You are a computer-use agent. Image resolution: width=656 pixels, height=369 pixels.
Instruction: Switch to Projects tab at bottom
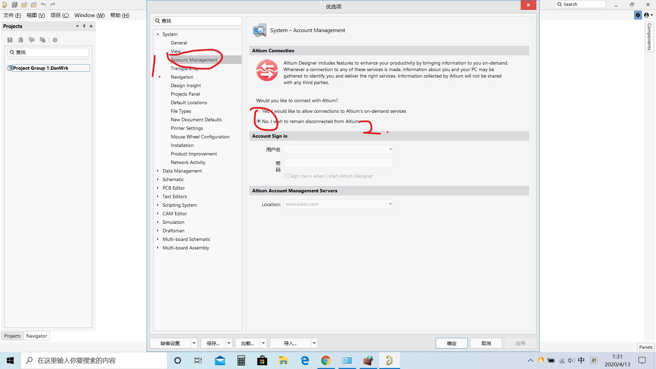pyautogui.click(x=12, y=336)
